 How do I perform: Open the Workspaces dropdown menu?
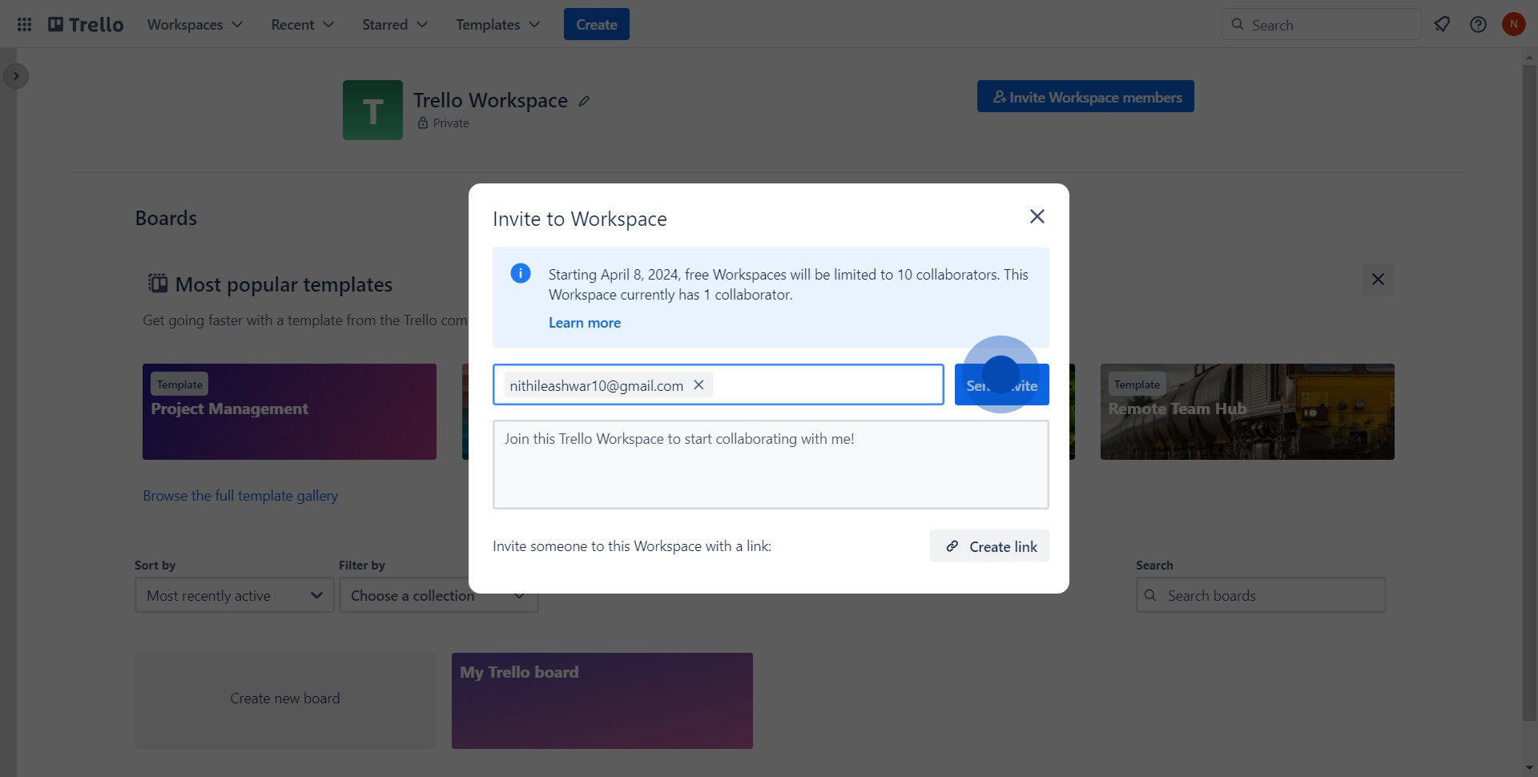[x=195, y=25]
